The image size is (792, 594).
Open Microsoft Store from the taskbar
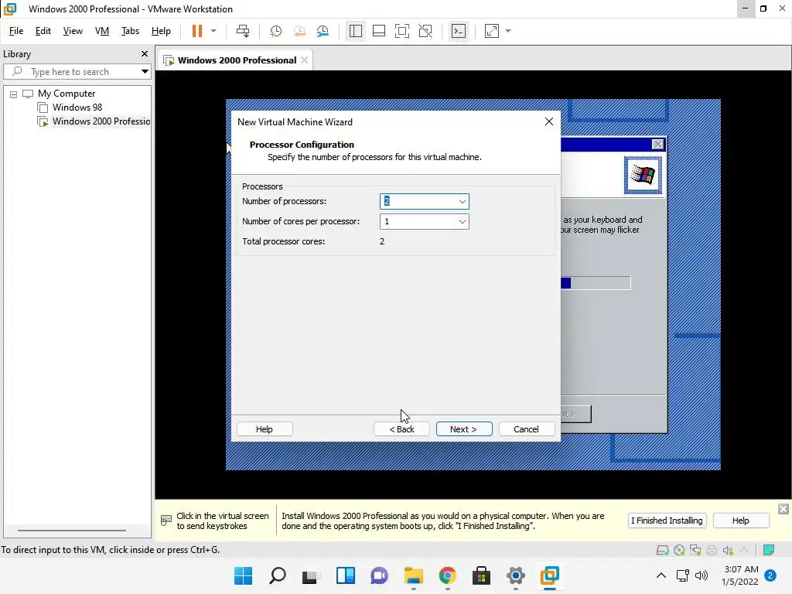click(x=481, y=575)
